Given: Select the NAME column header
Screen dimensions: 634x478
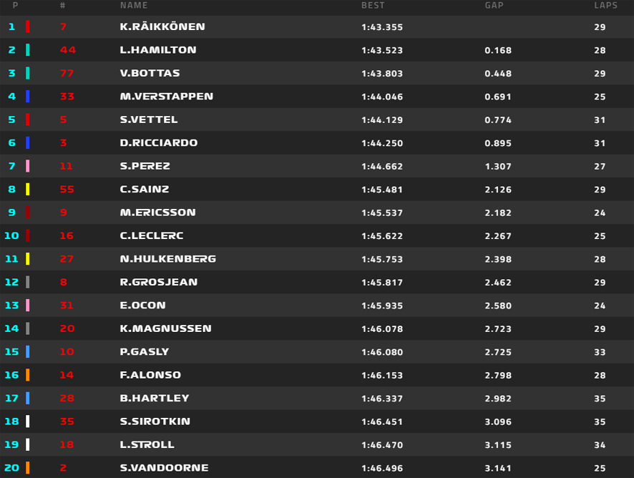Looking at the screenshot, I should pos(134,5).
